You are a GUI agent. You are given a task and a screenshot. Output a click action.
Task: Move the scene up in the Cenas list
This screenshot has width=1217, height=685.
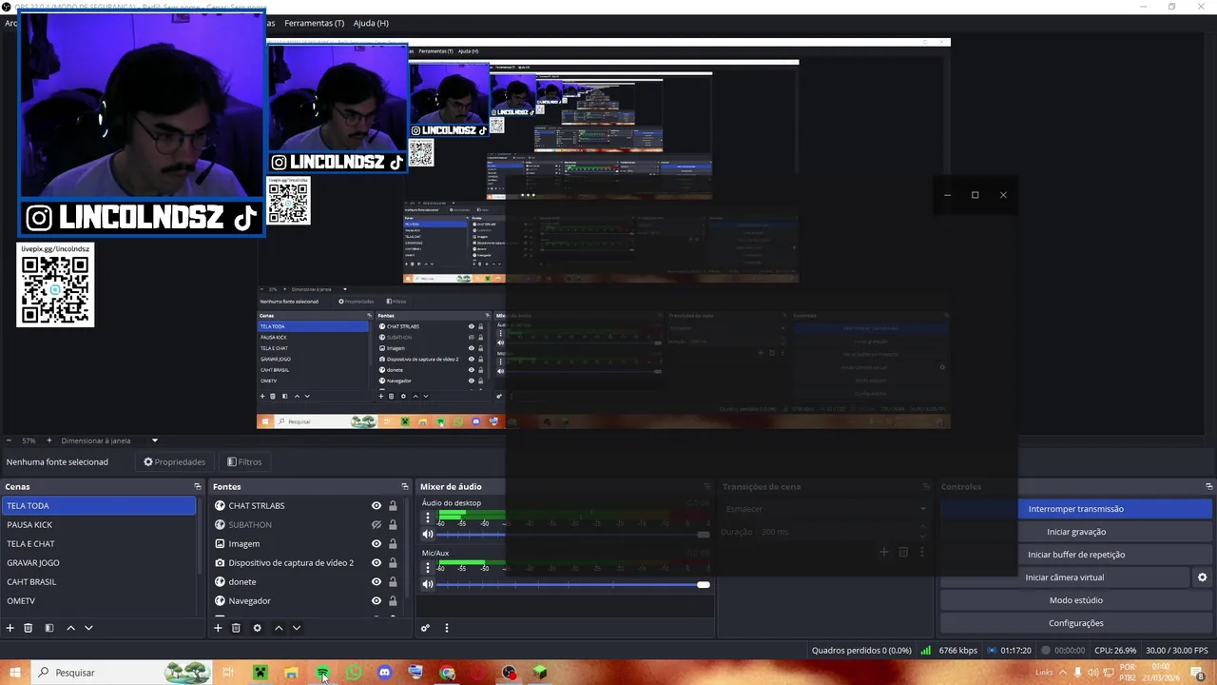coord(70,628)
